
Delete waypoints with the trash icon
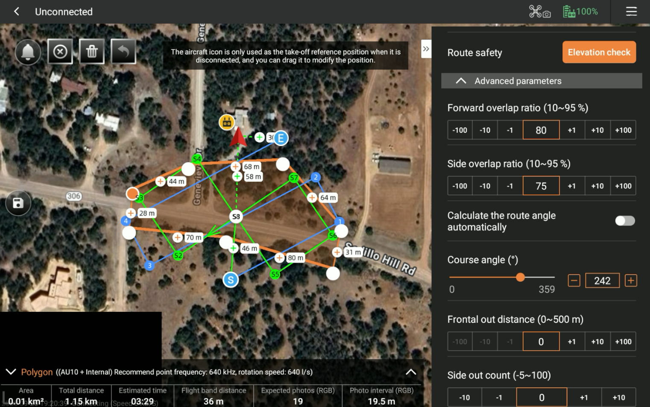coord(92,52)
